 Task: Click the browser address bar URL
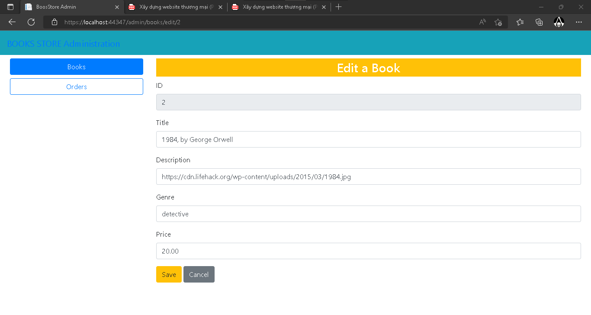122,22
